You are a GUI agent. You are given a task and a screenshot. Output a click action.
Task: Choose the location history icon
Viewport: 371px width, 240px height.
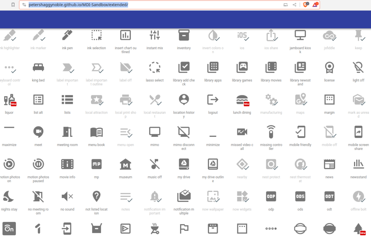pos(184,100)
